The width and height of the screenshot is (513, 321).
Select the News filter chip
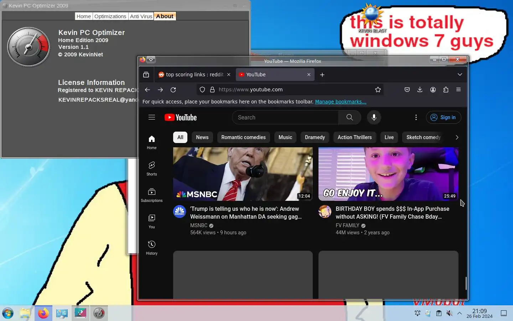click(x=202, y=137)
